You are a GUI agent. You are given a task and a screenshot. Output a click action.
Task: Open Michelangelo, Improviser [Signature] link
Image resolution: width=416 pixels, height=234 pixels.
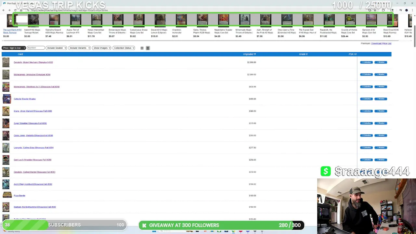tap(32, 74)
